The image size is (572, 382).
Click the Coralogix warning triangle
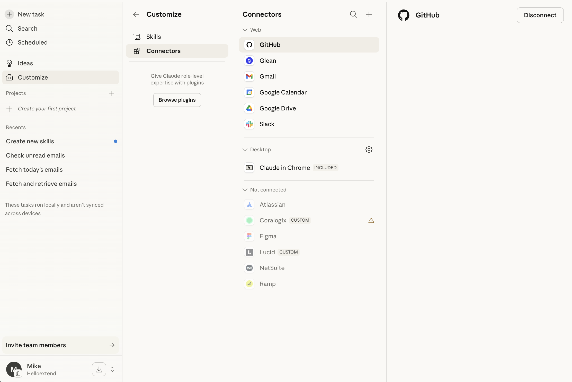point(371,220)
